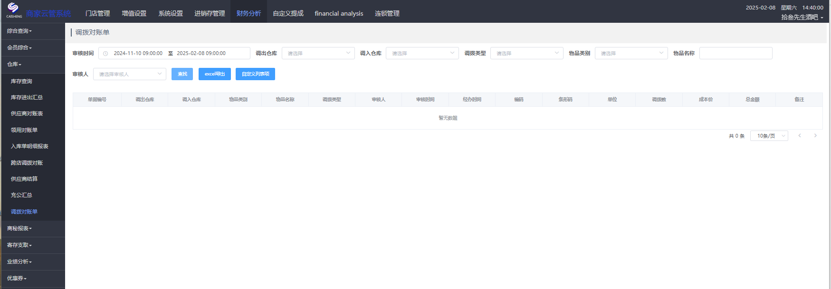The image size is (831, 289).
Task: Click 自定义列表项 button
Action: (255, 74)
